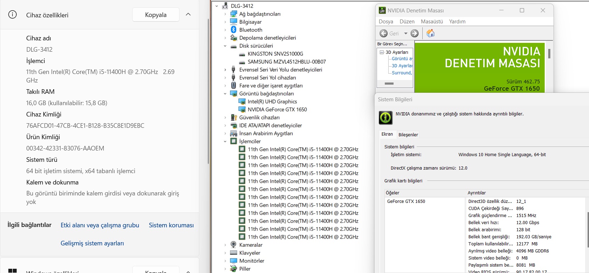589x273 pixels.
Task: Click the settings panel vertical scrollbar
Action: click(208, 91)
